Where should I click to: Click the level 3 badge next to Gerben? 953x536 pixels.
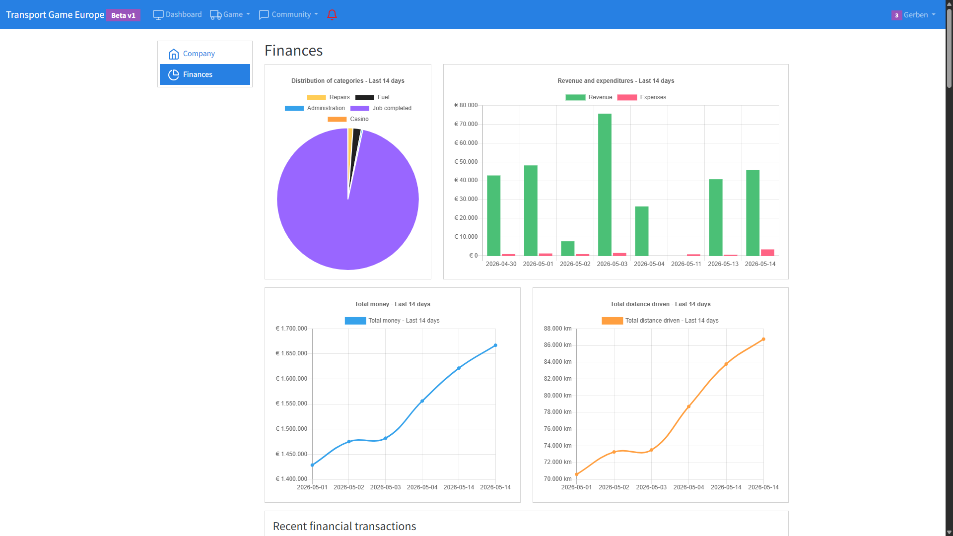896,15
